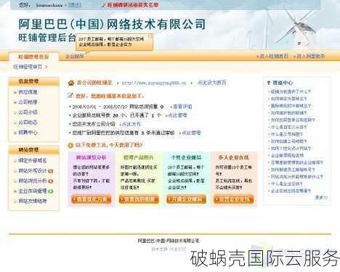Click the 更多 link in 帮助中心
This screenshot has width=340, height=272.
[x=320, y=197]
